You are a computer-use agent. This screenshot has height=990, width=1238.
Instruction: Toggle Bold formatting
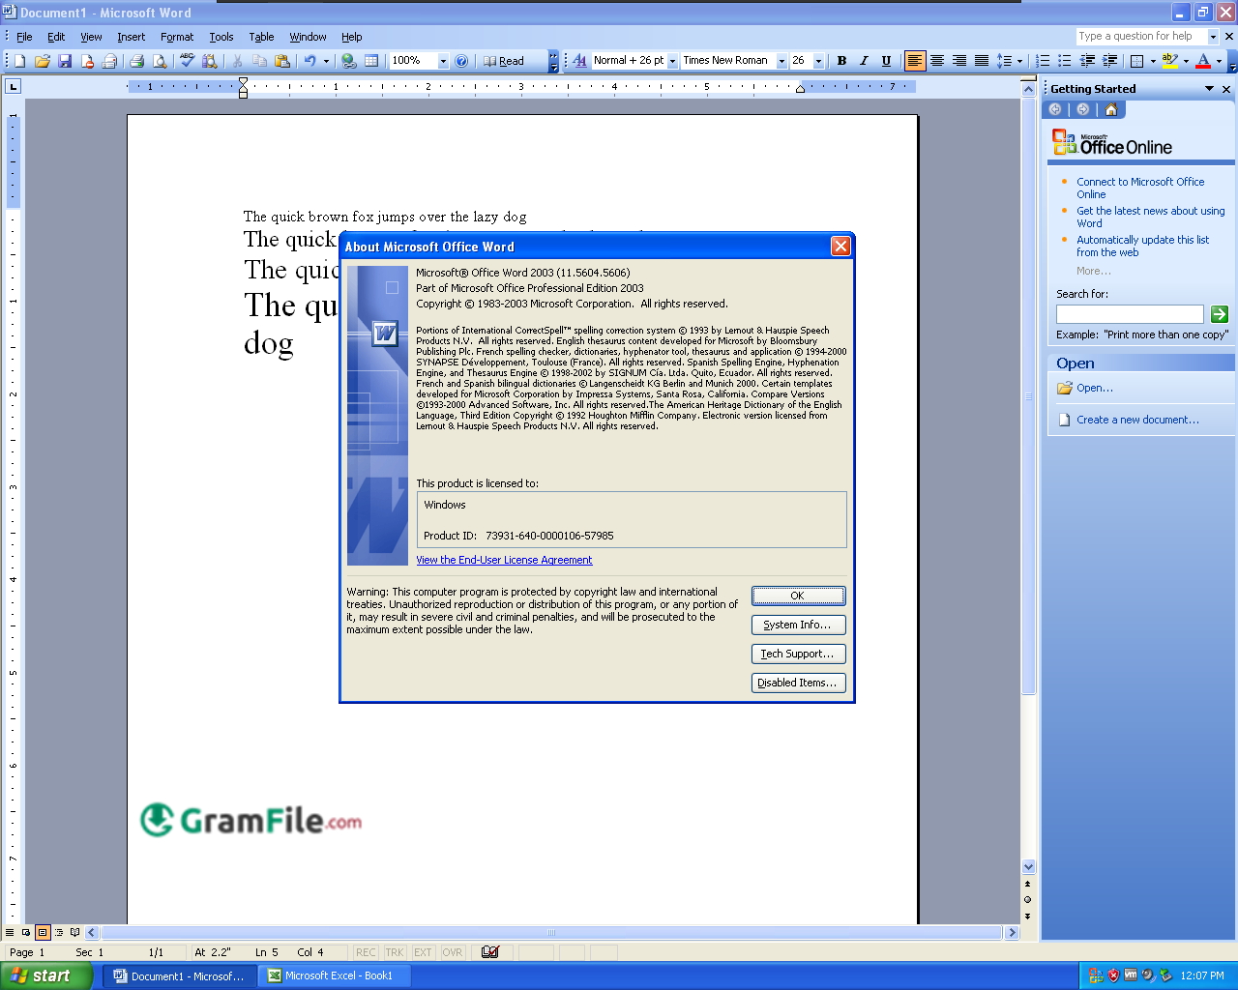pyautogui.click(x=841, y=61)
